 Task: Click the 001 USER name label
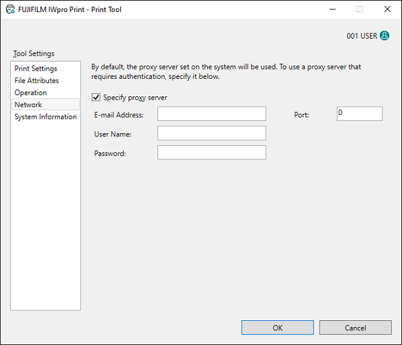click(362, 36)
